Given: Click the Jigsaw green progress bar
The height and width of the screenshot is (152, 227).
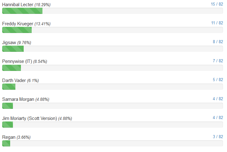Looking at the screenshot, I should pos(13,49).
